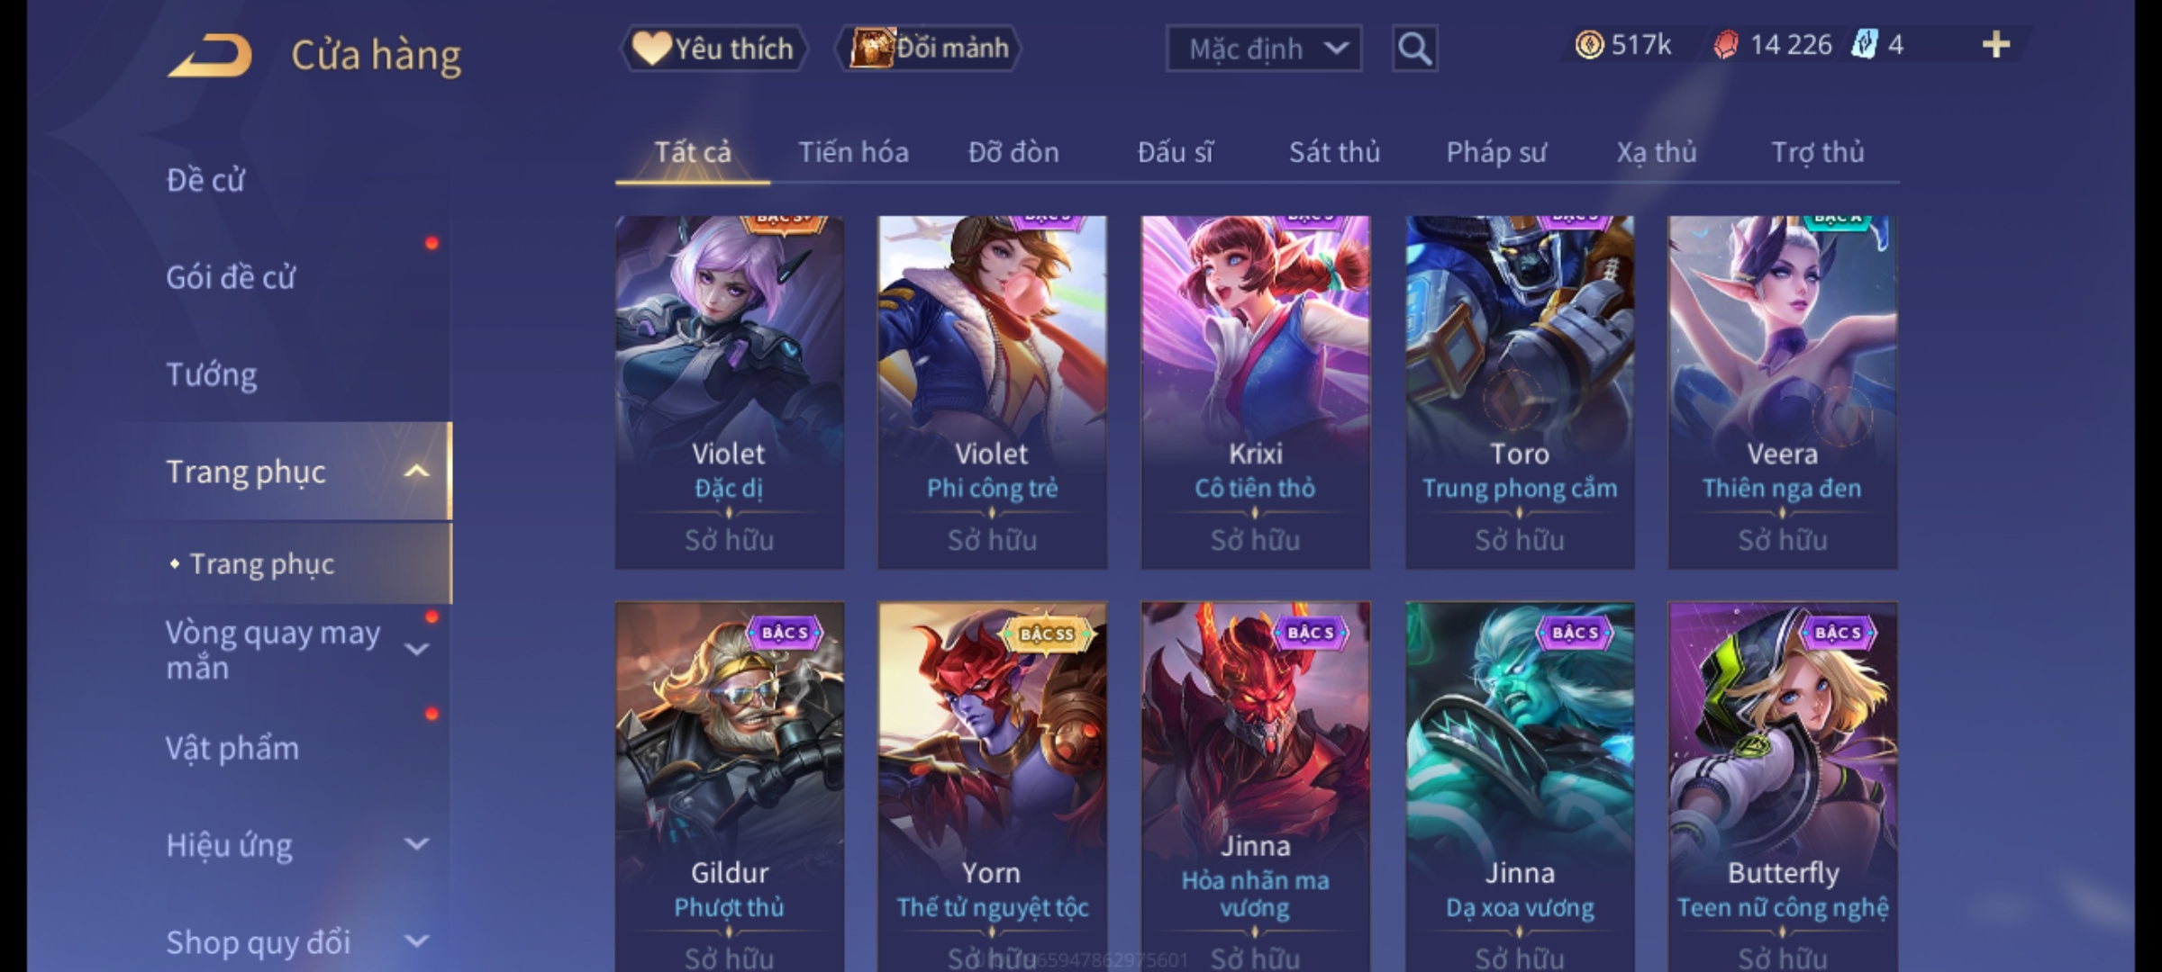Screen dimensions: 2162x972
Task: Expand Vòng quay may mắn section
Action: [416, 650]
